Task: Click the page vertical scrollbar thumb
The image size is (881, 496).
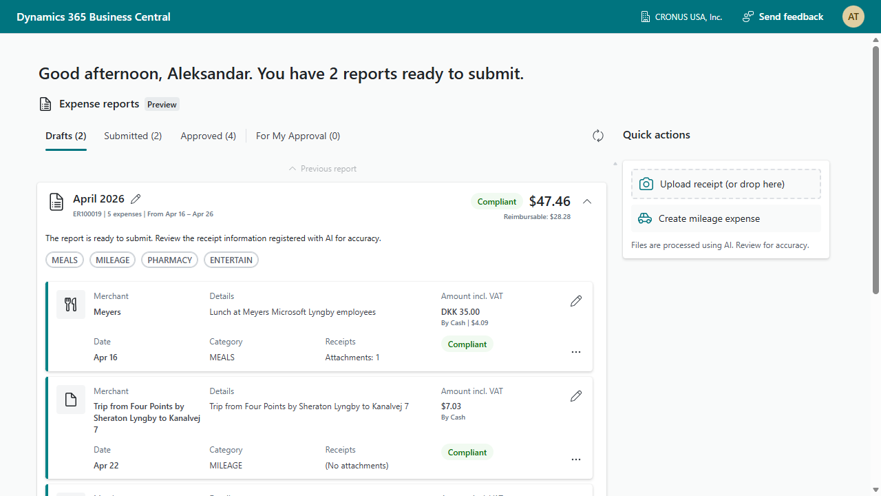Action: [876, 169]
